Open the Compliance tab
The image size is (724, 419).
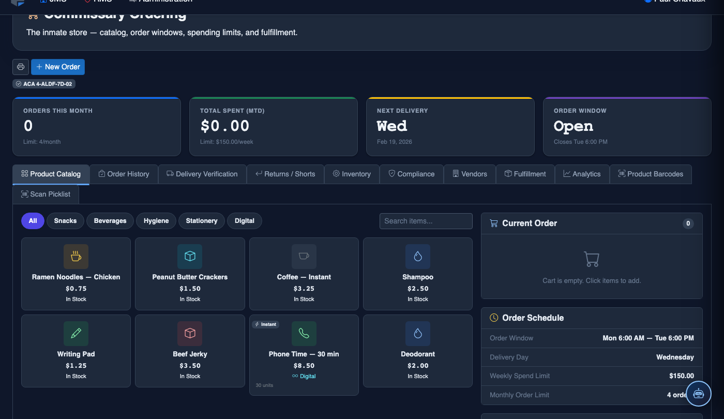[x=412, y=174]
